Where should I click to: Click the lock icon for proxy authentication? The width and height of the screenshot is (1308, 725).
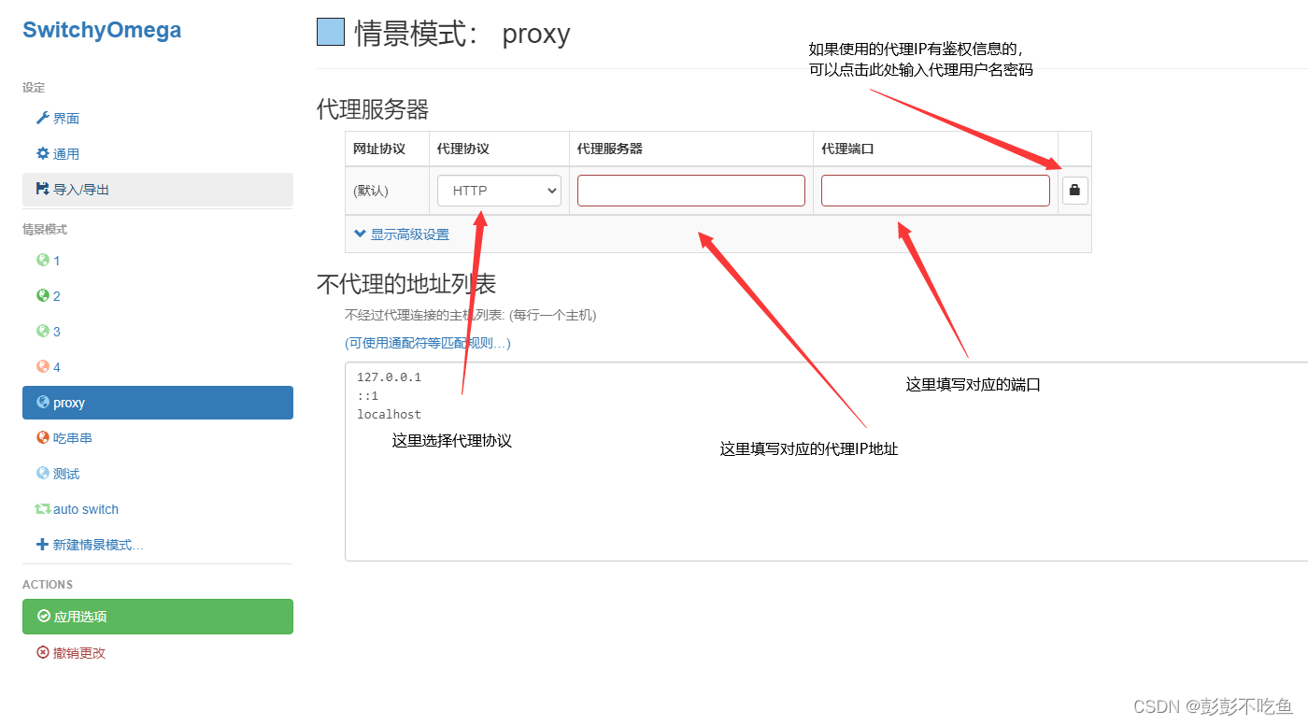point(1074,190)
